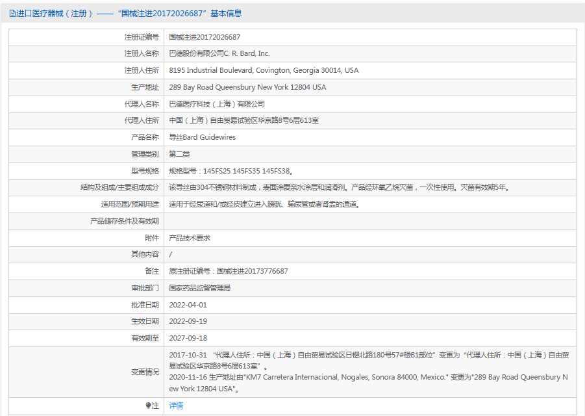Click the 生产地址 row label

click(x=145, y=87)
